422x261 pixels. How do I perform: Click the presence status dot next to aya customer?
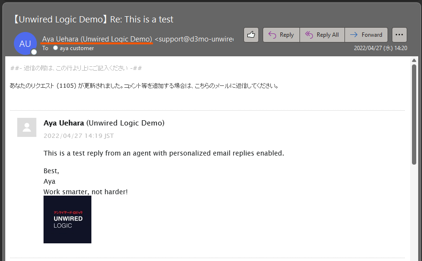(x=56, y=48)
